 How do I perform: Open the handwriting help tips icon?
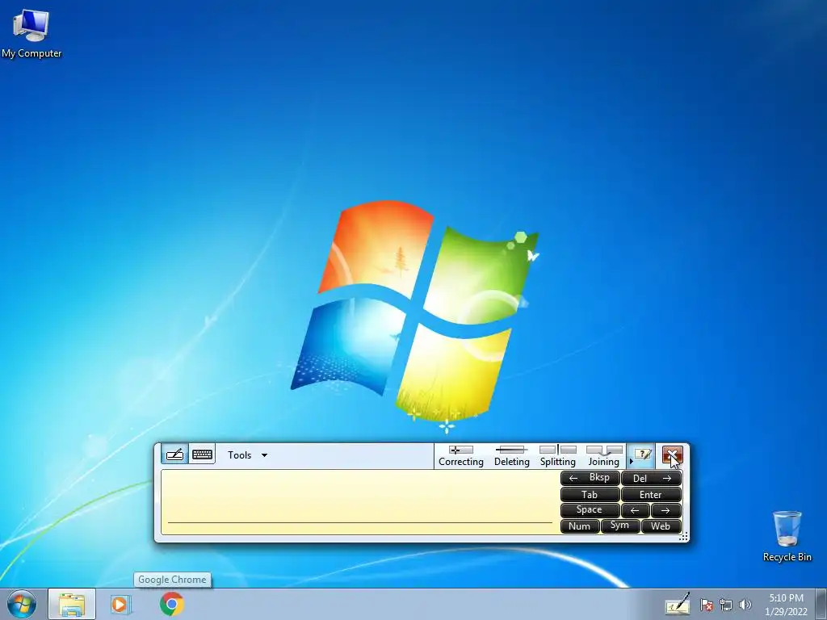pos(642,455)
